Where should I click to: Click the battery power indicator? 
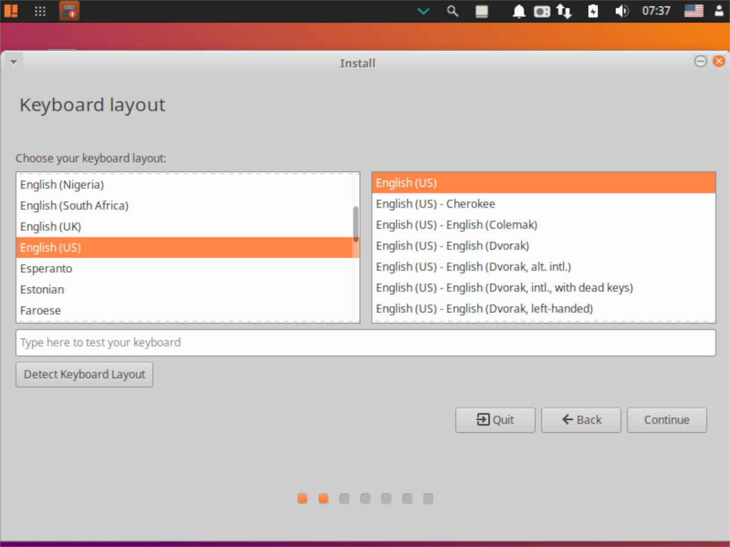tap(593, 11)
